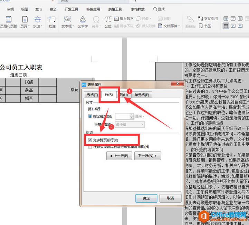Open 特色应用 ribbon tab
249x225 pixels.
click(x=93, y=9)
